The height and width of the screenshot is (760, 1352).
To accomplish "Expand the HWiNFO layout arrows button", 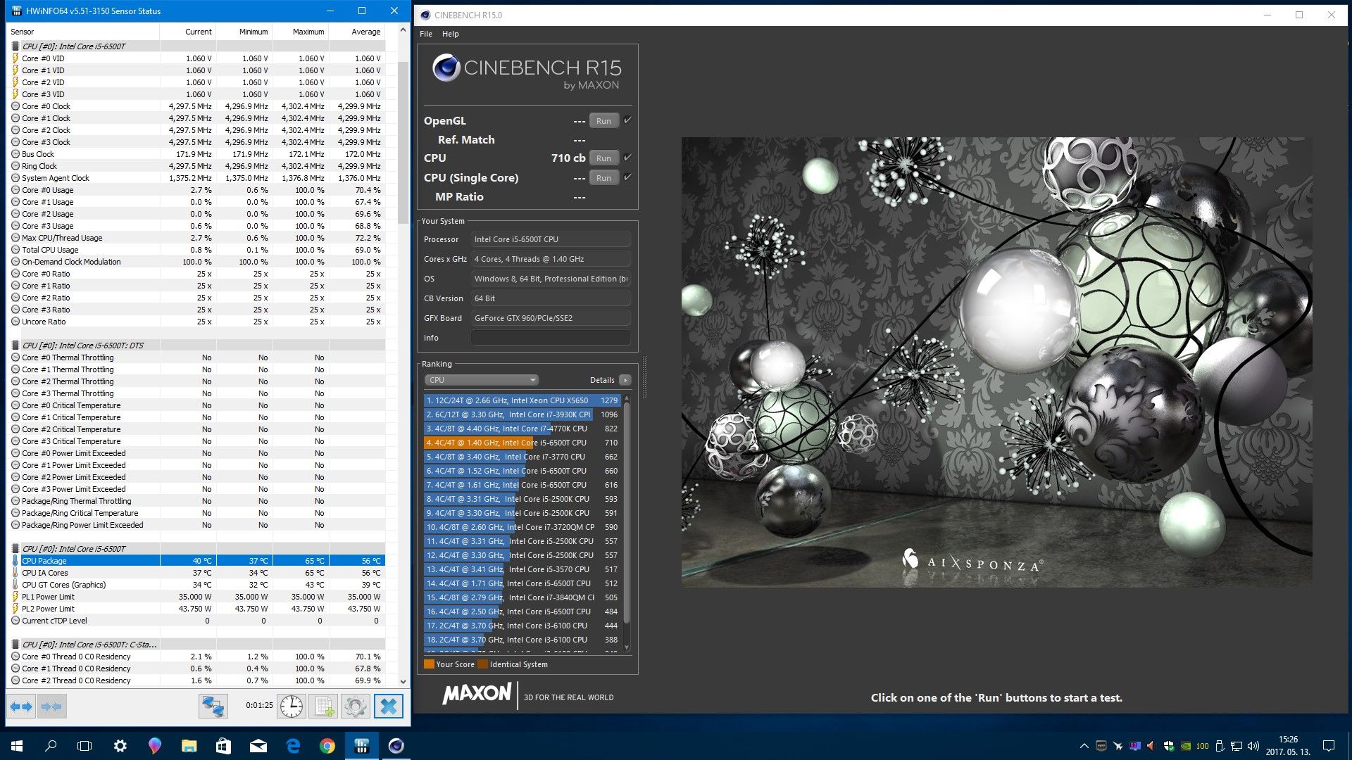I will tap(21, 706).
